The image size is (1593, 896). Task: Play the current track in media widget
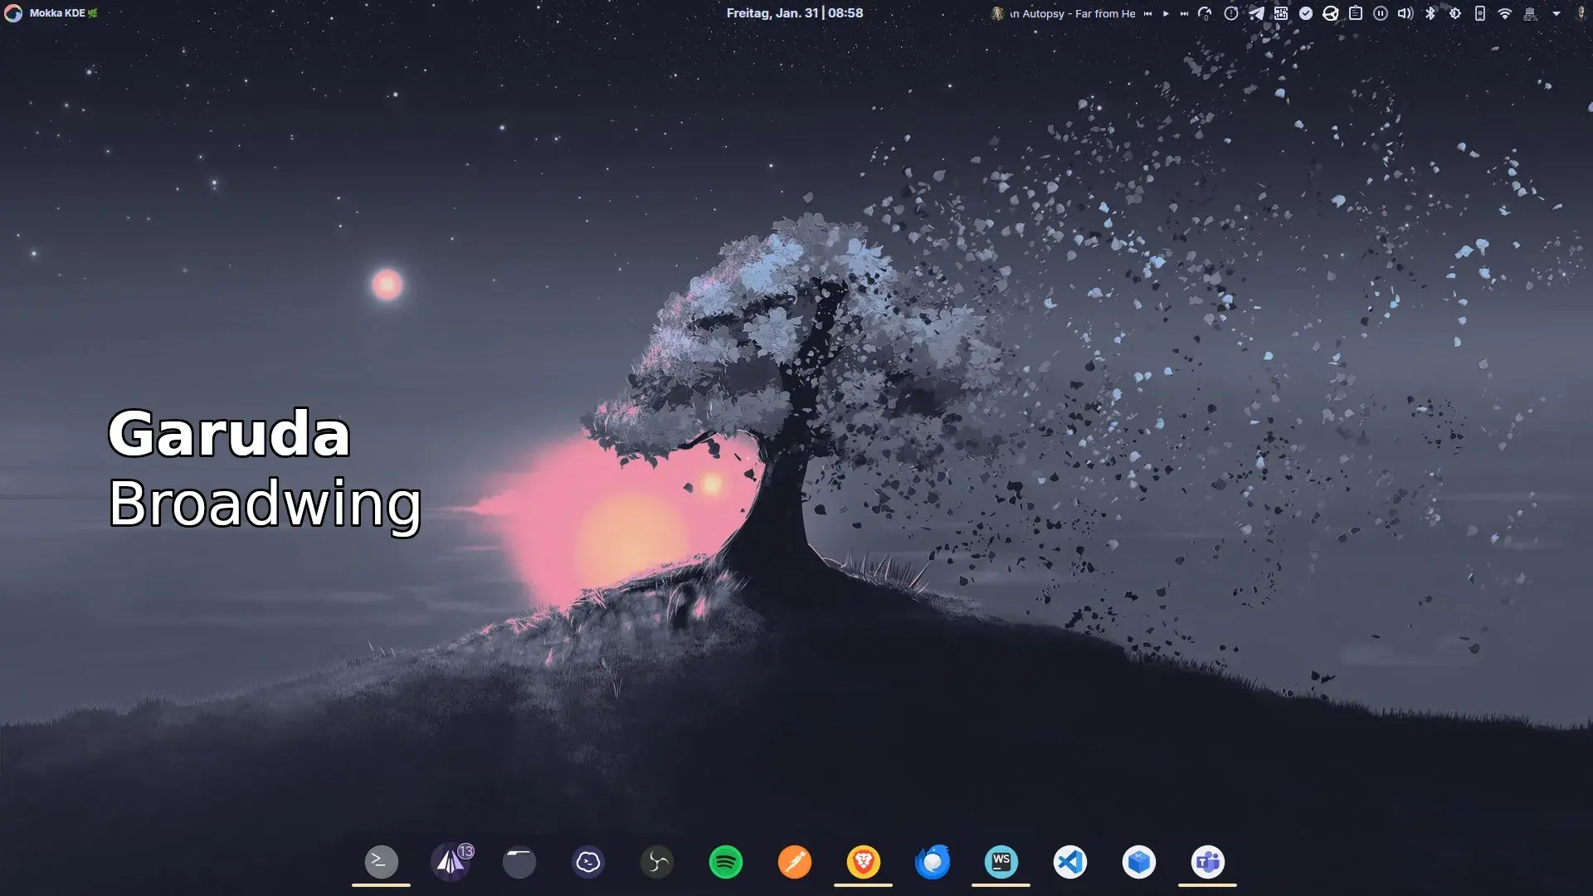pyautogui.click(x=1166, y=13)
